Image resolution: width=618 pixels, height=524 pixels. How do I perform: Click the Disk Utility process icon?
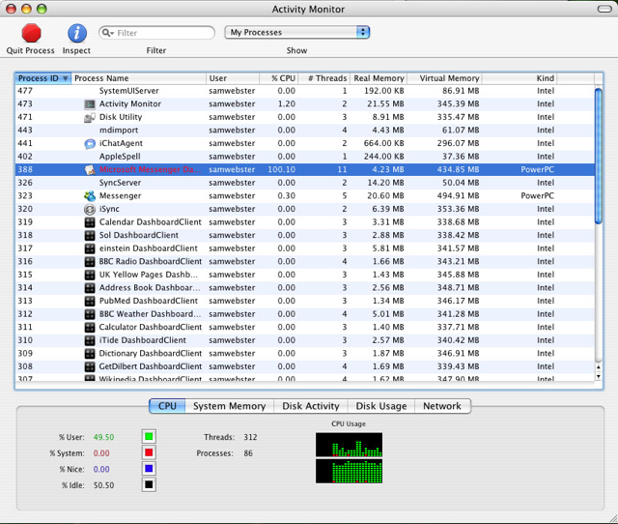(x=90, y=117)
